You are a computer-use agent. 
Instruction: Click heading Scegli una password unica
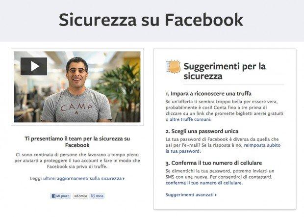pos(202,131)
